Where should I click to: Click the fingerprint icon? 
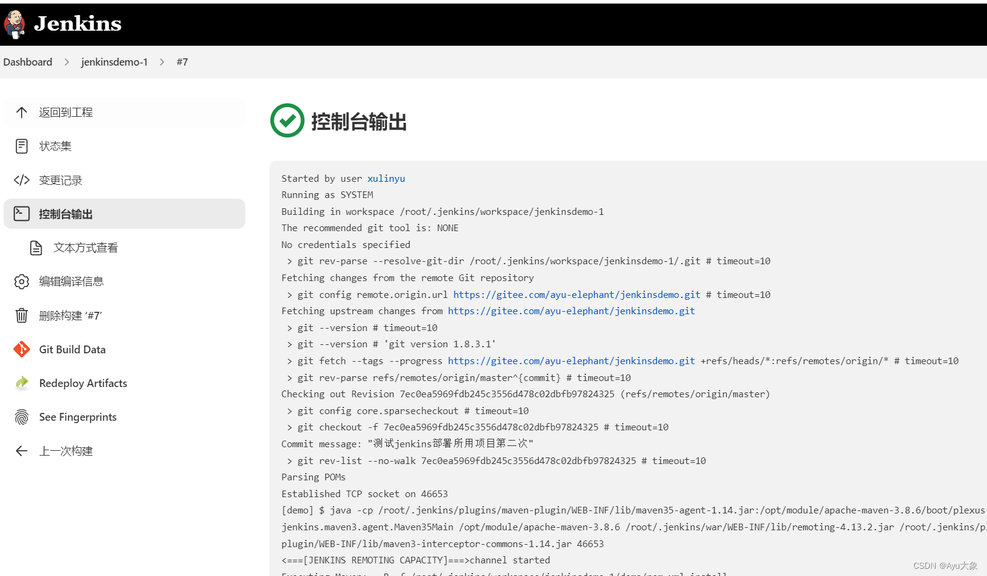pyautogui.click(x=22, y=417)
